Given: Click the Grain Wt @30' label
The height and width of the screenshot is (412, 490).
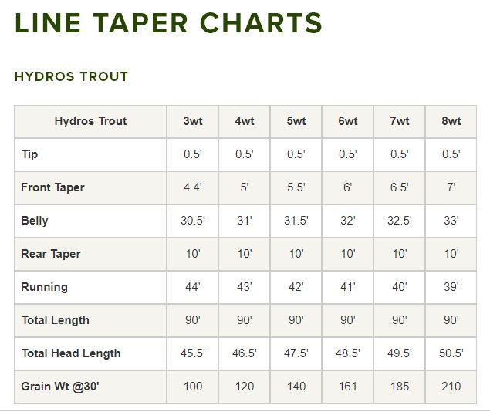Looking at the screenshot, I should click(60, 387).
